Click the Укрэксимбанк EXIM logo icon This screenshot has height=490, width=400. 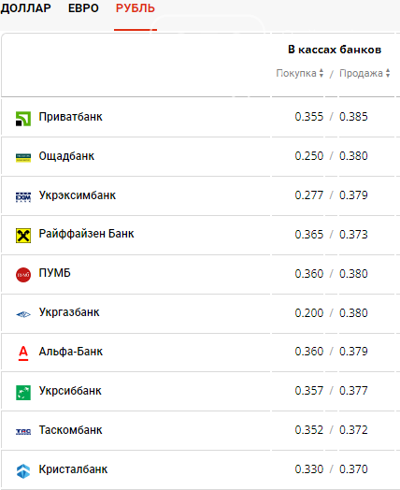[23, 197]
